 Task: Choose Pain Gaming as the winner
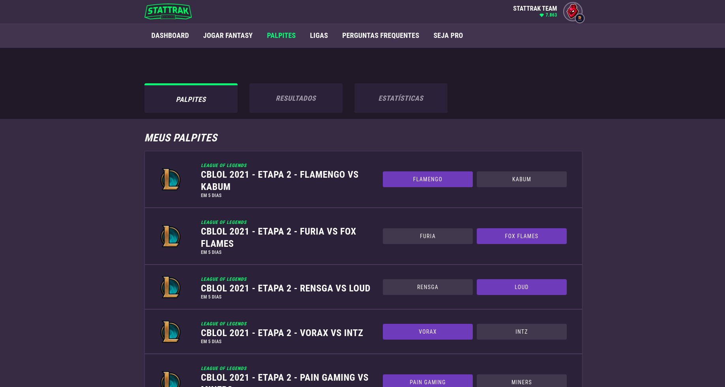428,381
